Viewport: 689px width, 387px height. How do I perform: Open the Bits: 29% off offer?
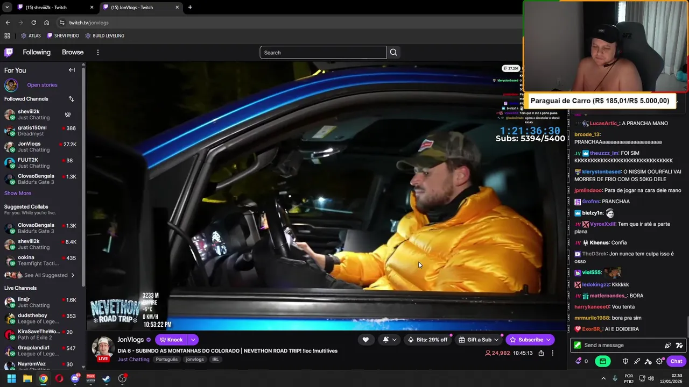[x=428, y=340]
